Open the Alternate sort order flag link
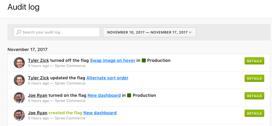Screen dimensions: 272x126 (107, 78)
